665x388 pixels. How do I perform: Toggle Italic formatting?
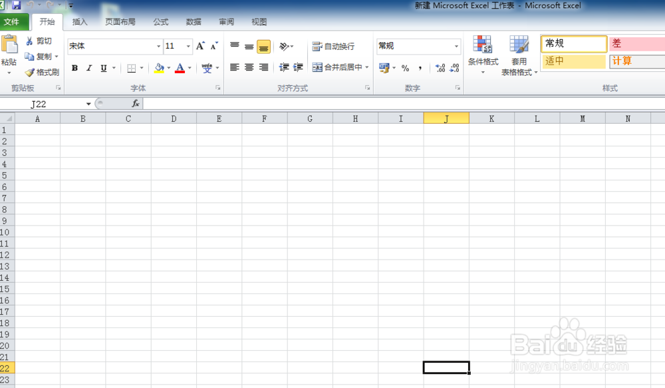click(x=89, y=68)
